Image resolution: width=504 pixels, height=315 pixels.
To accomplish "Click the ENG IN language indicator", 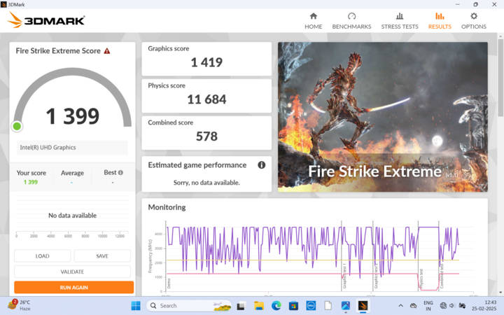I will point(428,306).
